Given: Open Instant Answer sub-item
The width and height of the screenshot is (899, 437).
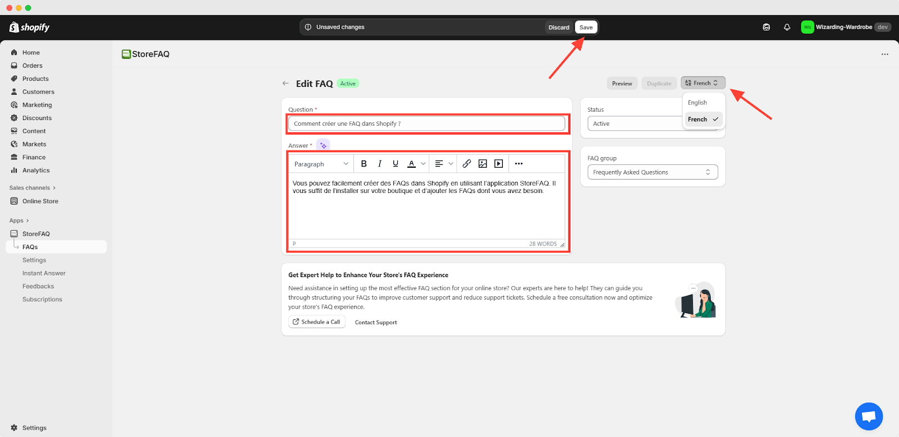Looking at the screenshot, I should [44, 273].
